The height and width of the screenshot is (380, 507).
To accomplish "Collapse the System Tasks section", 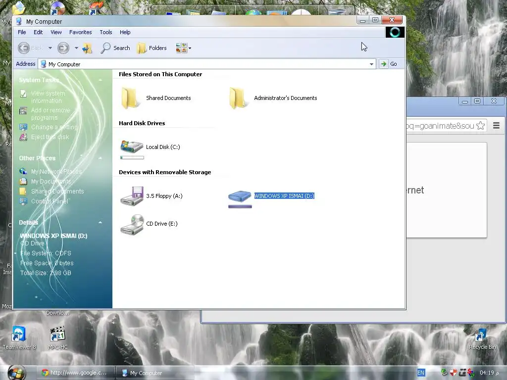I will coord(100,80).
